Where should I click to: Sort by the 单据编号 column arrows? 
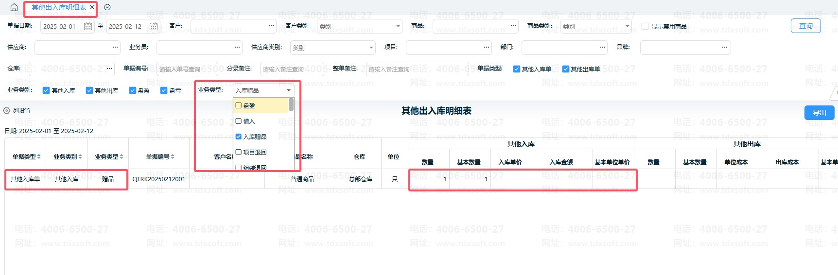pyautogui.click(x=173, y=156)
